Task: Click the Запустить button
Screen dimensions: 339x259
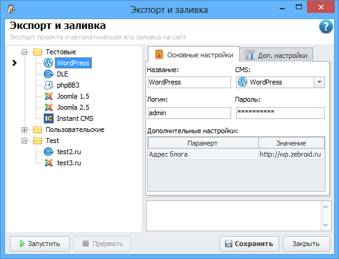Action: [40, 244]
